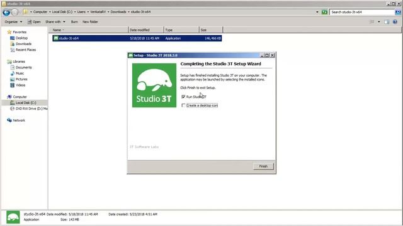
Task: Select DVD RW Drive (D:) in navigation pane
Action: coord(31,109)
